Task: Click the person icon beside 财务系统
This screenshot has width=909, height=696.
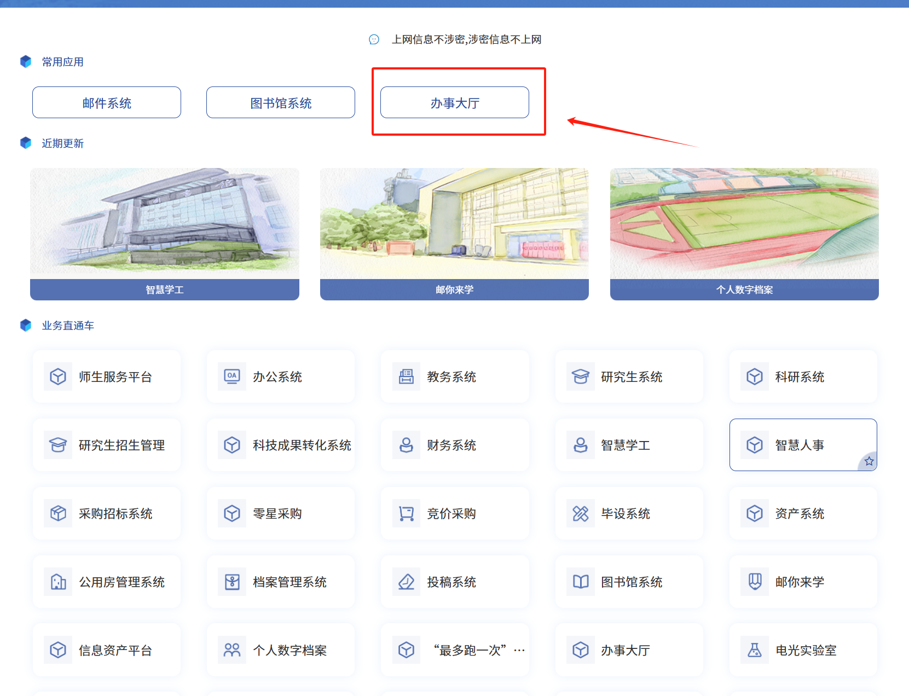Action: [x=406, y=445]
